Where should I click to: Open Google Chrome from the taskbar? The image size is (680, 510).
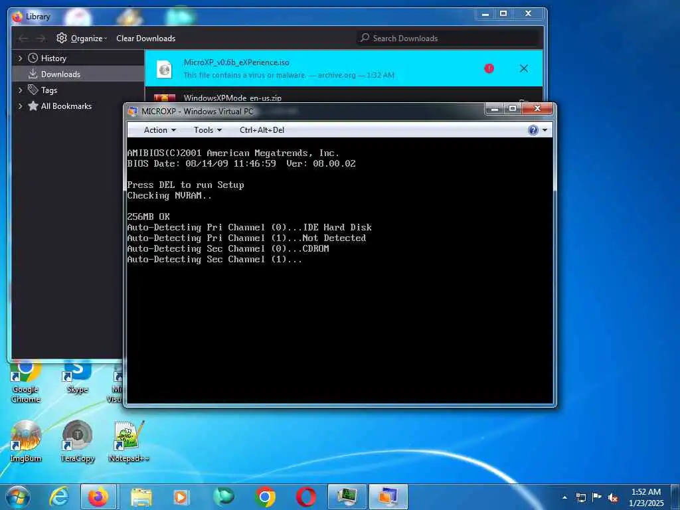265,497
